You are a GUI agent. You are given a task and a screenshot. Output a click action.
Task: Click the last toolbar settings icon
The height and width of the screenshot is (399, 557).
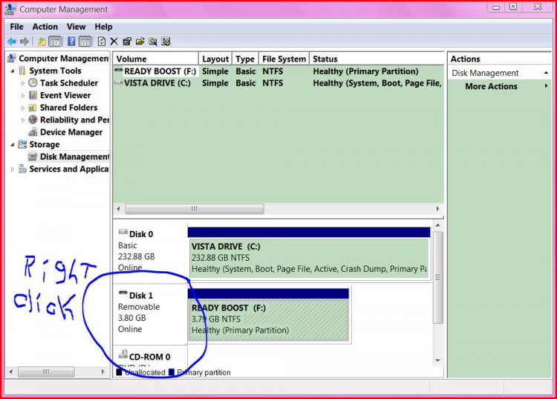(x=166, y=42)
